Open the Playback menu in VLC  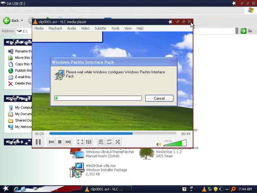point(55,28)
